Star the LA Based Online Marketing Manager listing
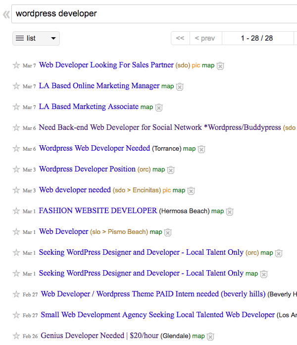 pyautogui.click(x=16, y=86)
